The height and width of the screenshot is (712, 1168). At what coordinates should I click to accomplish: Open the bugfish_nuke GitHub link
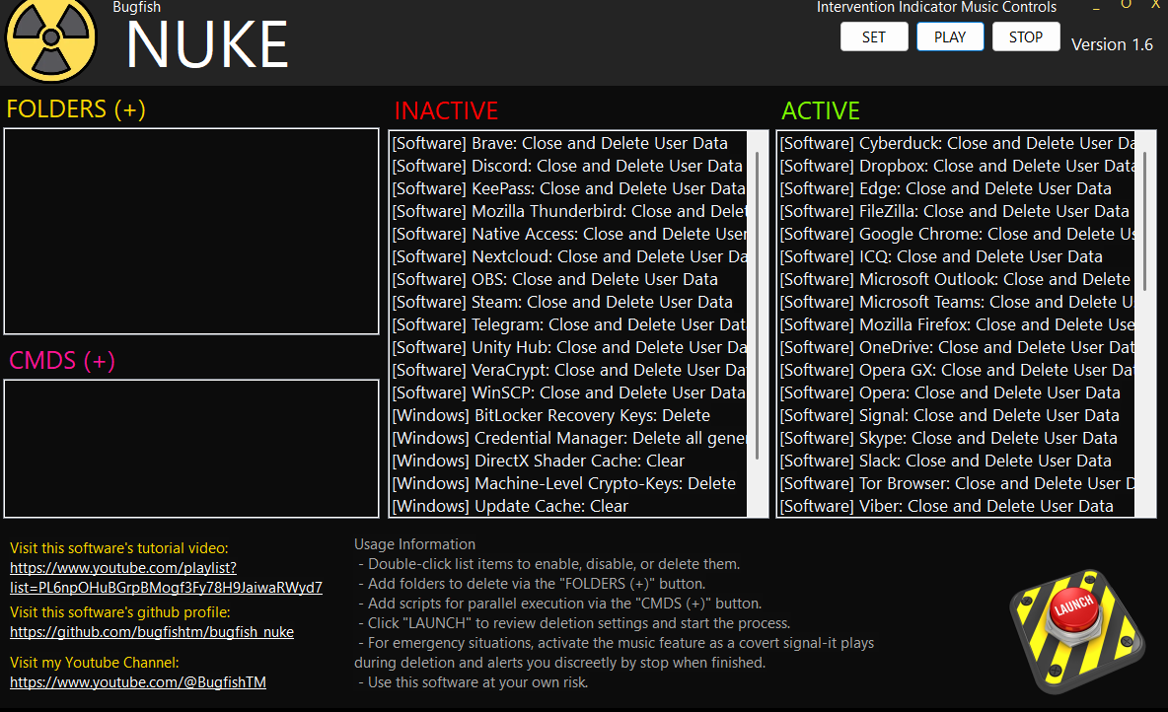(152, 631)
